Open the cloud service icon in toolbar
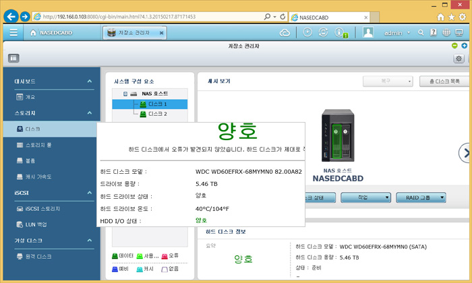This screenshot has width=472, height=283. (284, 32)
